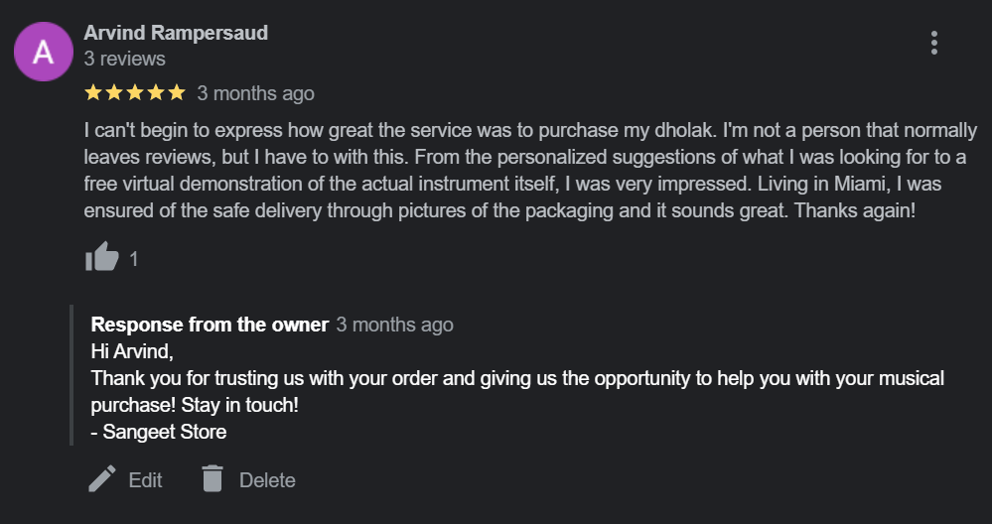Click the like count number "1"
Image resolution: width=992 pixels, height=524 pixels.
pos(134,259)
